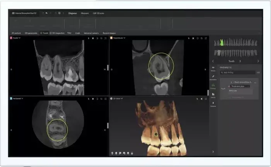Click pink color swatch beside Parallel label
271x167 pixels.
coord(11,38)
